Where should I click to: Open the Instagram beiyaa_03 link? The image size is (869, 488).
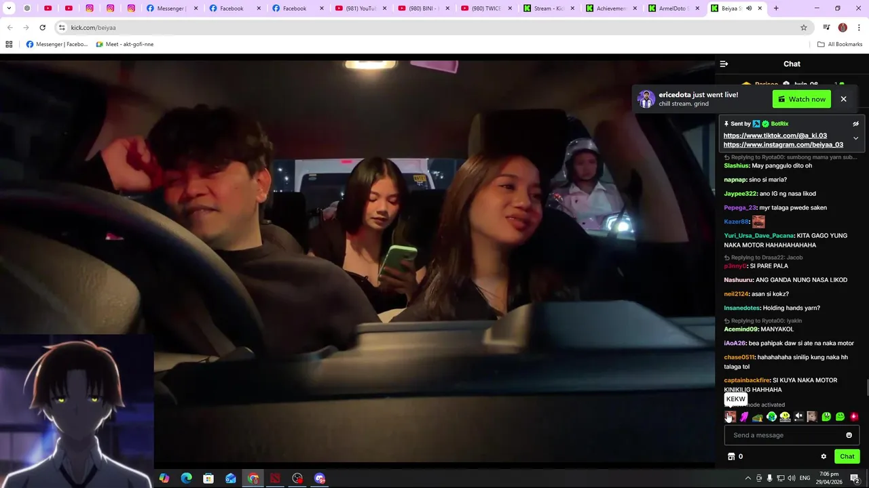point(783,144)
